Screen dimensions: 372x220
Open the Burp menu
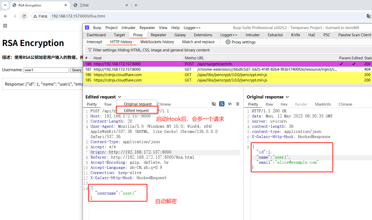click(x=97, y=27)
